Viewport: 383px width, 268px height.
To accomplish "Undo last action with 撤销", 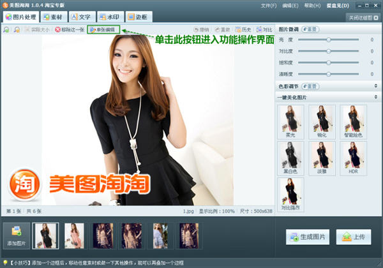I will point(201,29).
